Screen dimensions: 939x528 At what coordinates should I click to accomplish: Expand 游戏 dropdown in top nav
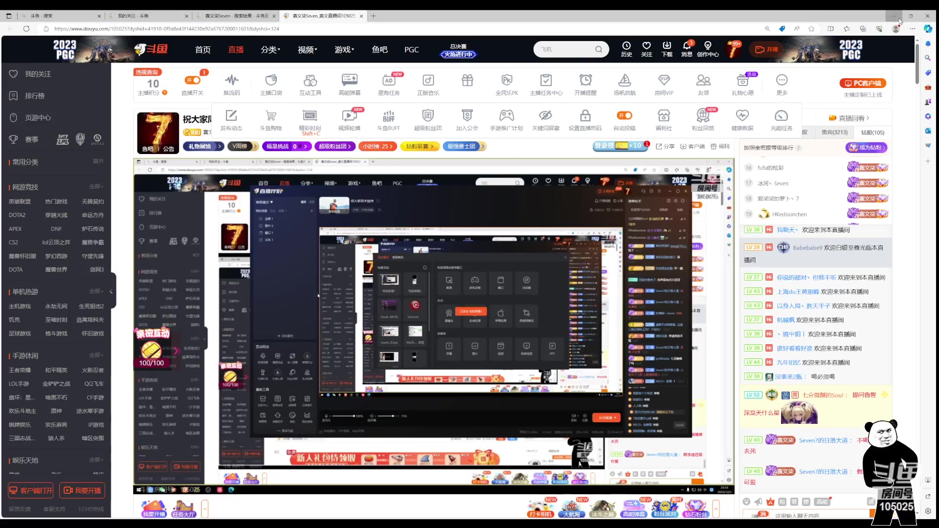point(344,49)
